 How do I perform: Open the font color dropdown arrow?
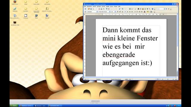point(146,12)
